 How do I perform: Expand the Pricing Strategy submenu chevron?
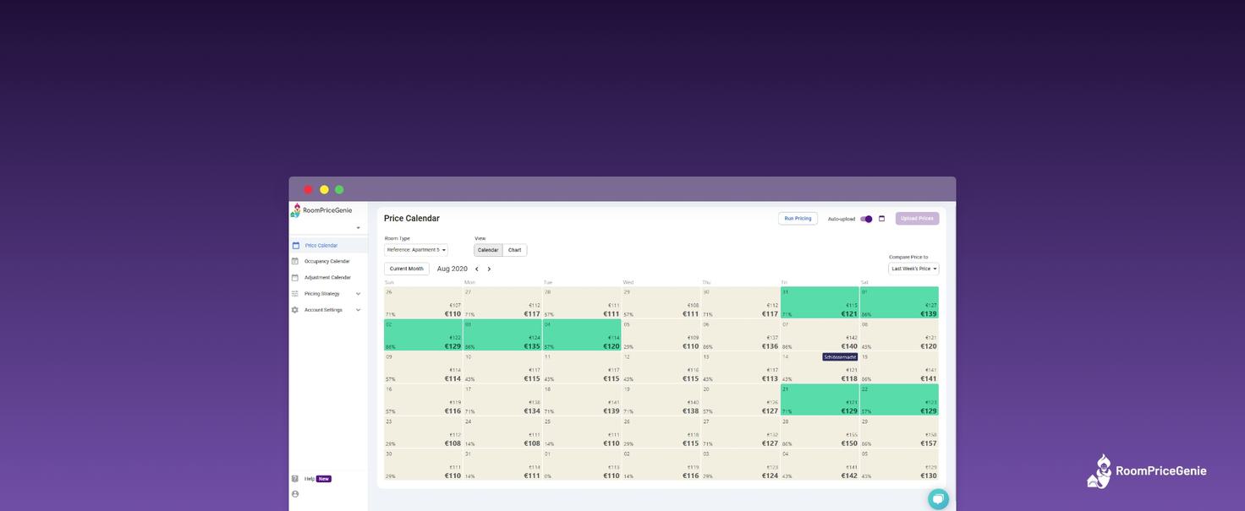point(358,294)
